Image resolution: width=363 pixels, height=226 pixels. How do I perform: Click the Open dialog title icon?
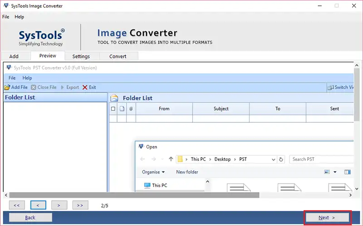click(141, 146)
